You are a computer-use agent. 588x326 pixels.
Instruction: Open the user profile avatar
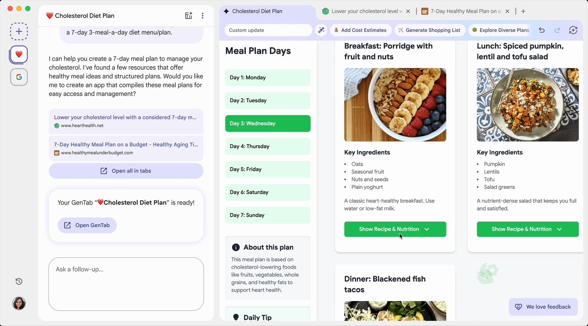click(x=19, y=303)
